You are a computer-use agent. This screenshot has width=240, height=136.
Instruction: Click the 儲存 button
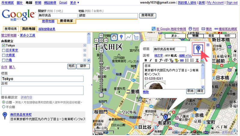click(x=83, y=66)
